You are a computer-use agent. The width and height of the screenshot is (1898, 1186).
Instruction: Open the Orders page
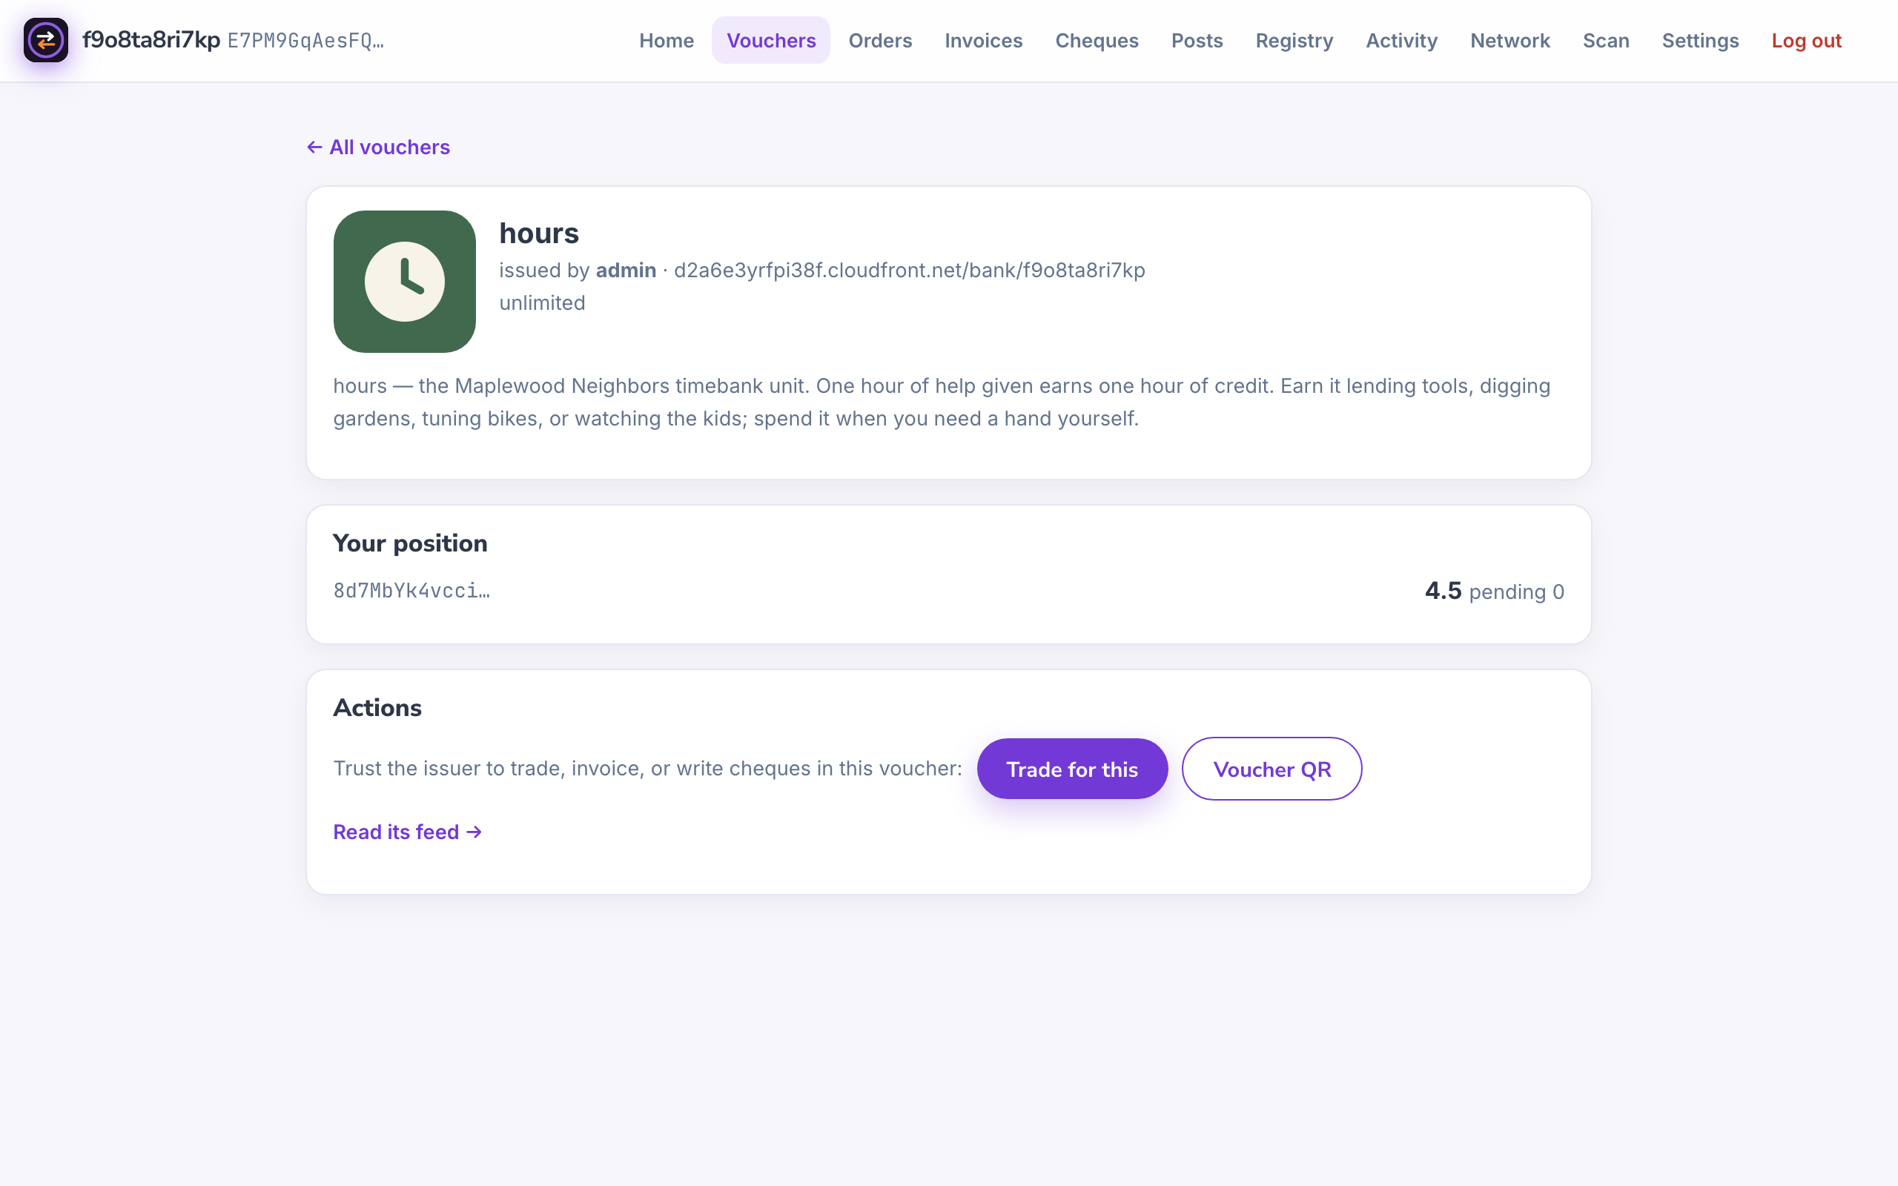[880, 40]
